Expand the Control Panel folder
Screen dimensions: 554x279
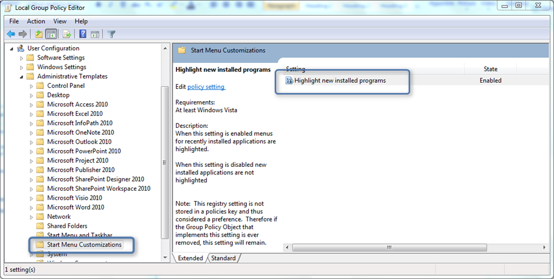tap(31, 86)
